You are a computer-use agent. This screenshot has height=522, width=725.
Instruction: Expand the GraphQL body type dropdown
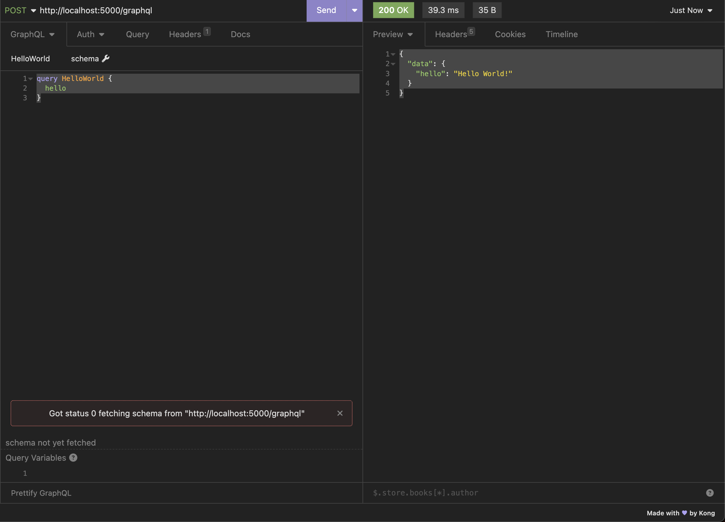point(33,34)
